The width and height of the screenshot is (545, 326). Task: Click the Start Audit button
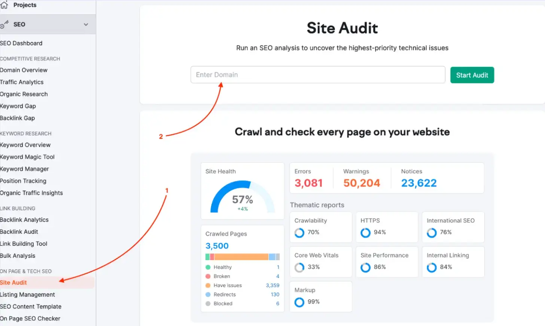[x=472, y=75]
